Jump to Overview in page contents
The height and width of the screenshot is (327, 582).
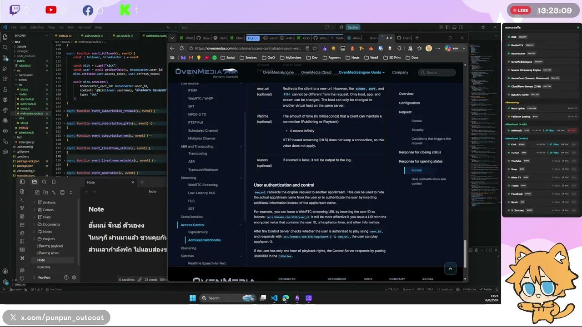(406, 94)
